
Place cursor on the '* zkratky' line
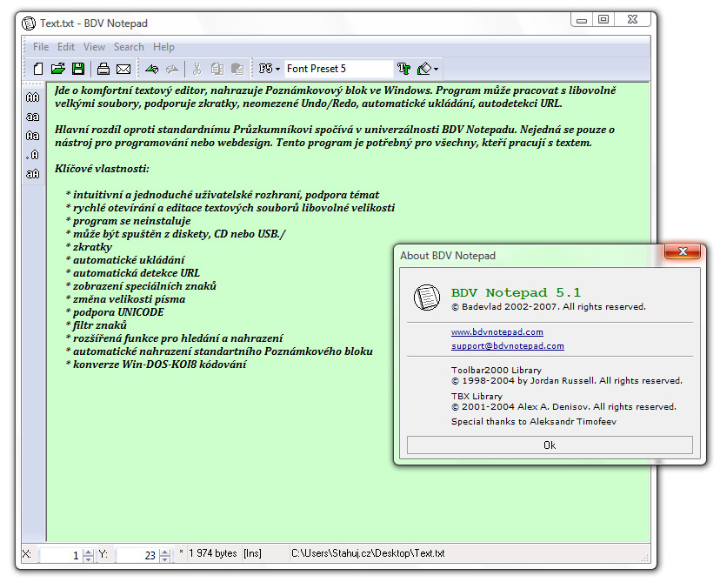coord(89,247)
